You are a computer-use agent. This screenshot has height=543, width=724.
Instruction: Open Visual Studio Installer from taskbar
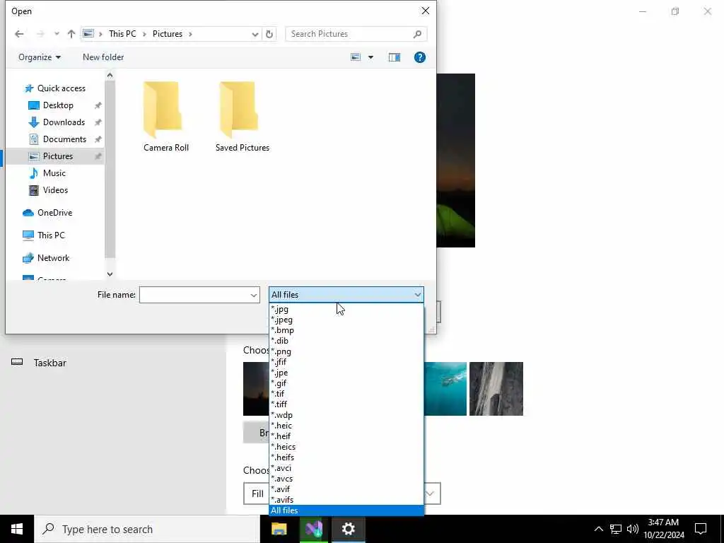click(x=313, y=529)
